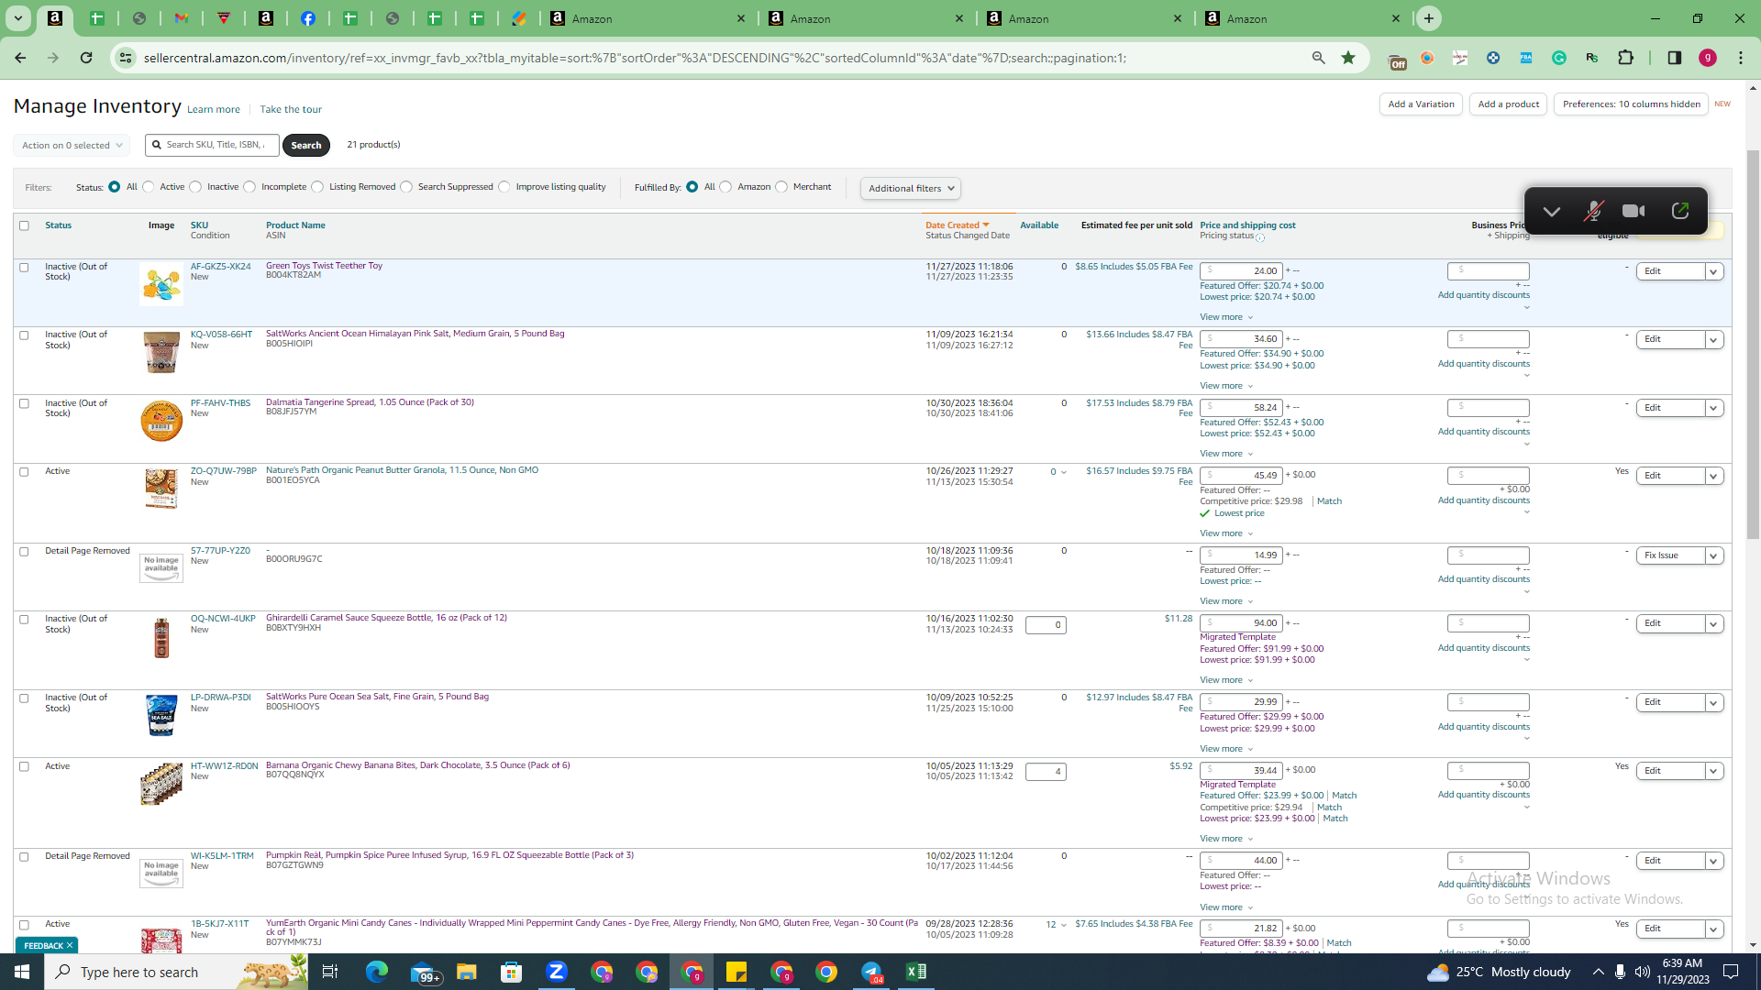Open Telegram from the Windows taskbar
This screenshot has height=990, width=1761.
[871, 972]
